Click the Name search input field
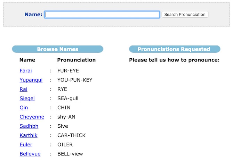Image resolution: width=233 pixels, height=160 pixels. pyautogui.click(x=102, y=15)
